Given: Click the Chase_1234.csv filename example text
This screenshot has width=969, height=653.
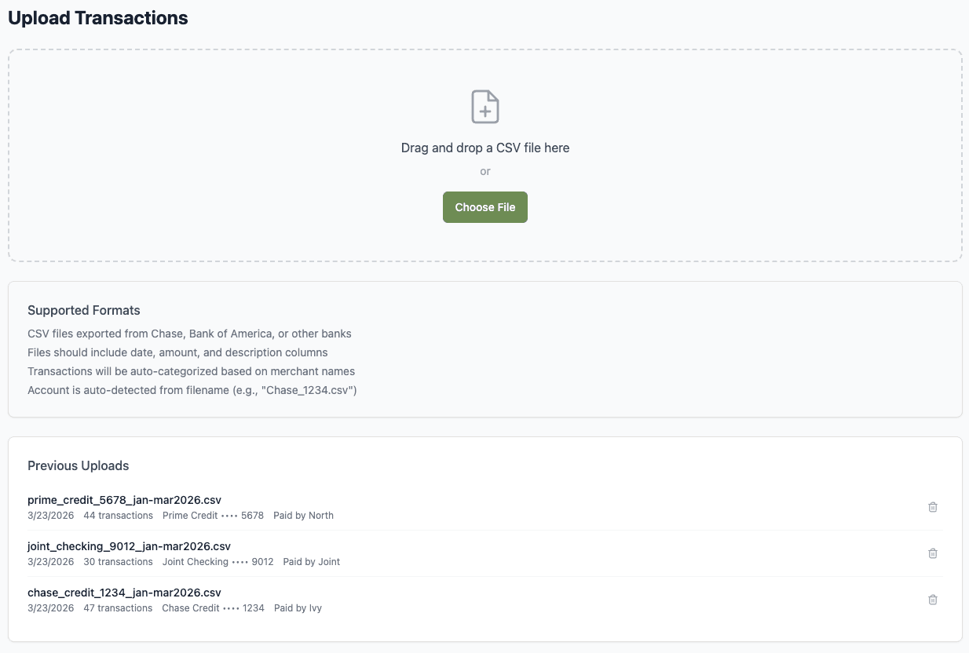Looking at the screenshot, I should click(x=308, y=390).
